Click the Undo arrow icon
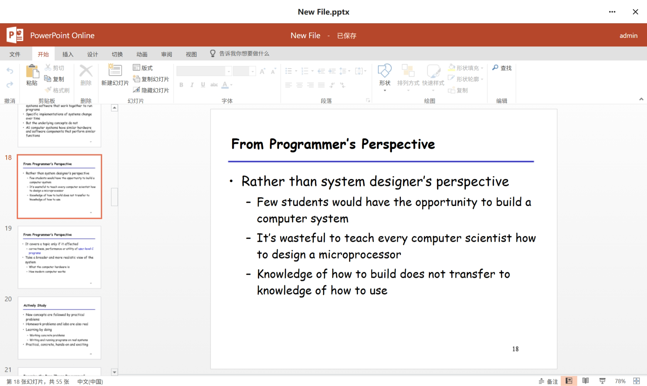This screenshot has height=386, width=647. pos(10,71)
